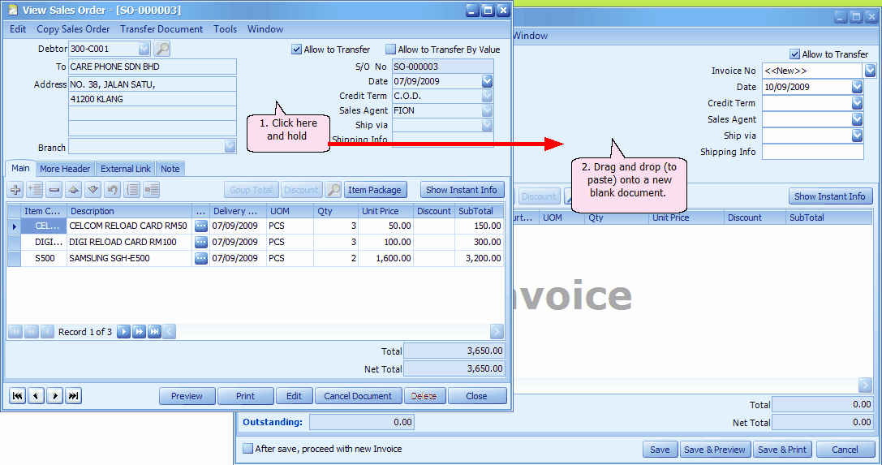Click the remove row minus icon
This screenshot has width=882, height=465.
54,190
